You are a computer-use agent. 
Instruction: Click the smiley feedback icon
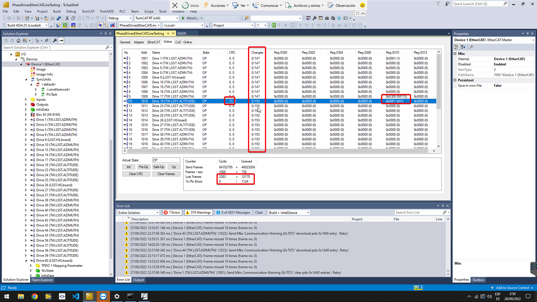click(x=362, y=5)
